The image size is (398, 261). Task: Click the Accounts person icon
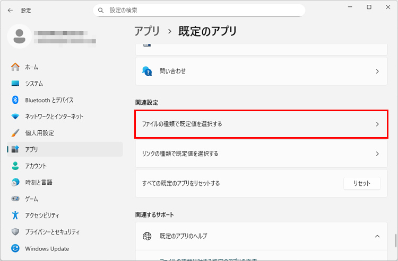point(15,166)
